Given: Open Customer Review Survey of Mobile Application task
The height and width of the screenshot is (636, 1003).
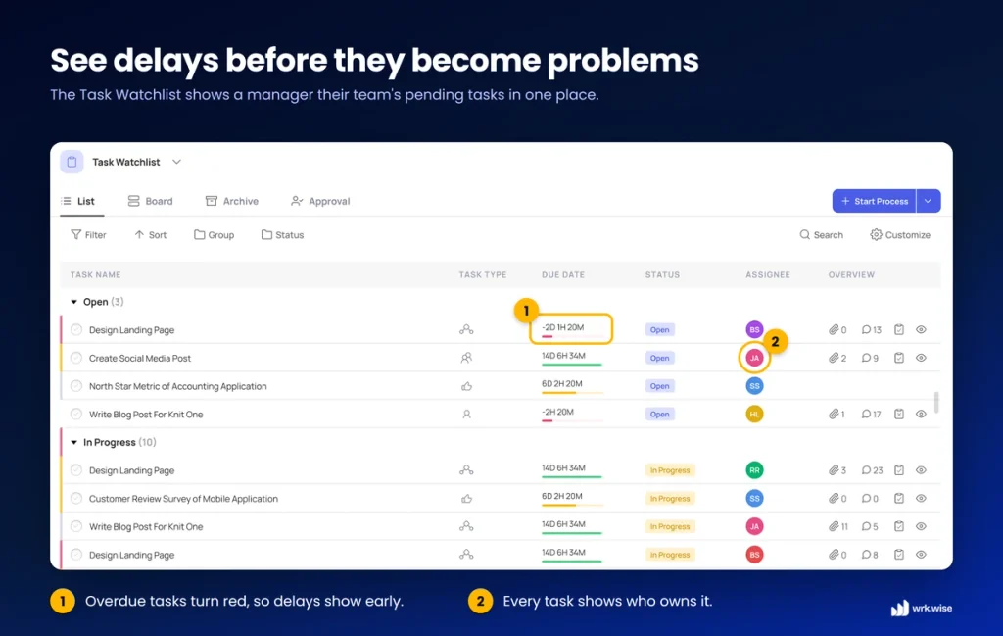Looking at the screenshot, I should tap(183, 499).
